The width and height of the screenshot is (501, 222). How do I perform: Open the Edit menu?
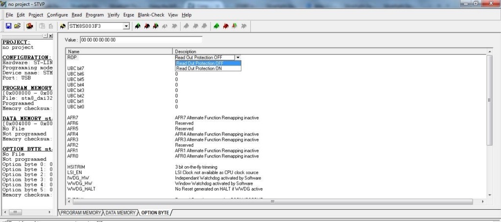tap(21, 15)
